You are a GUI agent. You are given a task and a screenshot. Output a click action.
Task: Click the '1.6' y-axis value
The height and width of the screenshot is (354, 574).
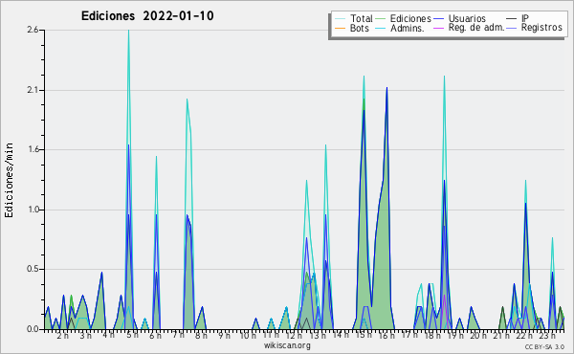pyautogui.click(x=33, y=149)
